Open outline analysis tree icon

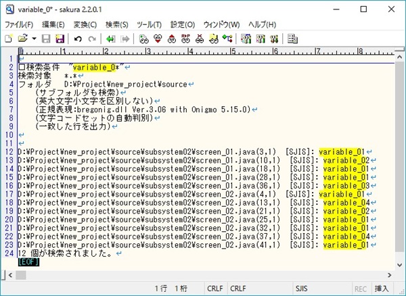coord(227,39)
